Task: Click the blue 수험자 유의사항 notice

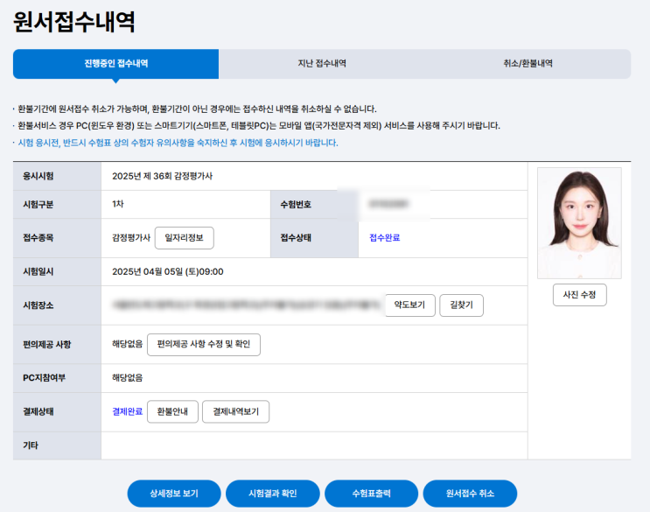Action: tap(178, 143)
